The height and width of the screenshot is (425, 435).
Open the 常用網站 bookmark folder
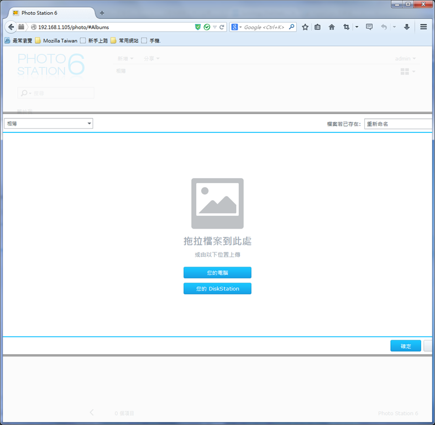124,40
